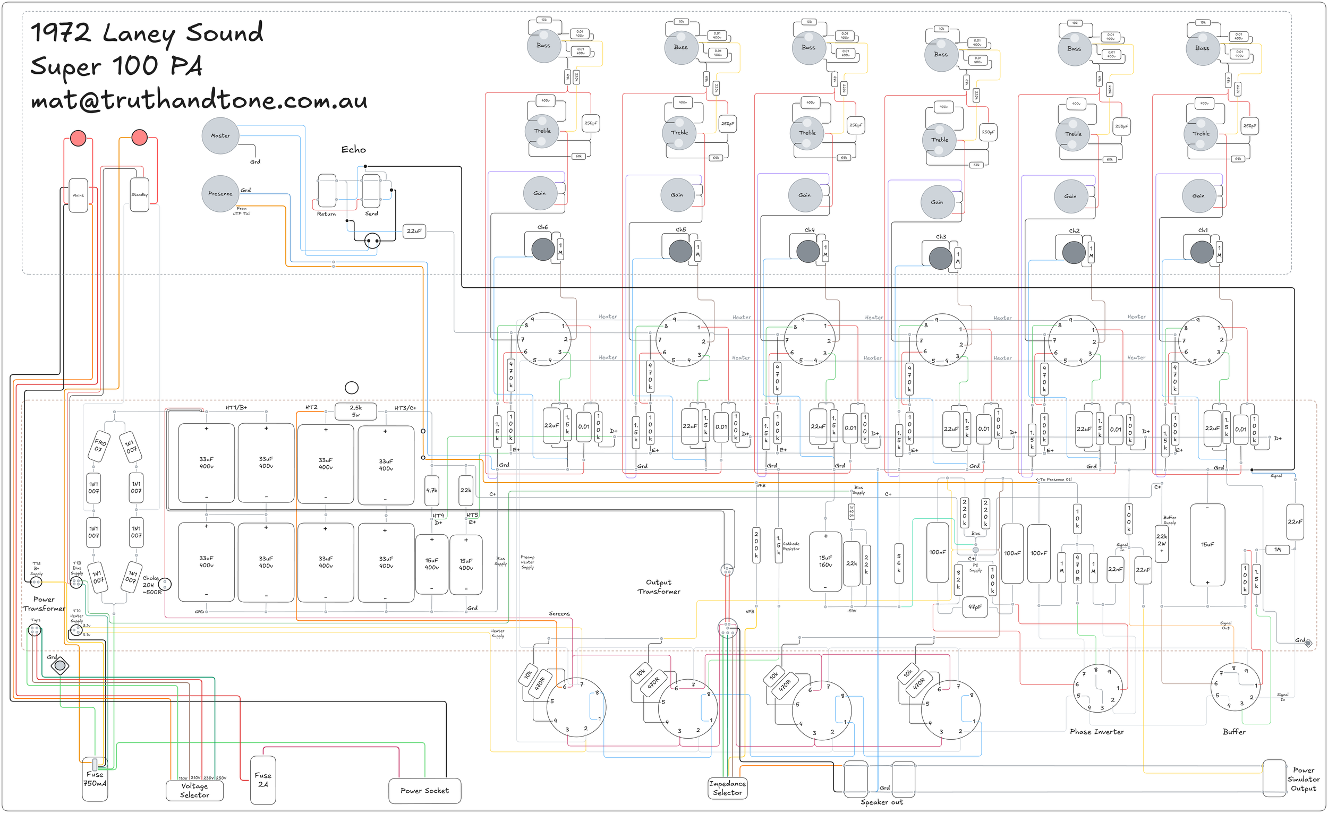Image resolution: width=1328 pixels, height=813 pixels.
Task: Click the Ch3 input jack
Action: click(x=940, y=259)
